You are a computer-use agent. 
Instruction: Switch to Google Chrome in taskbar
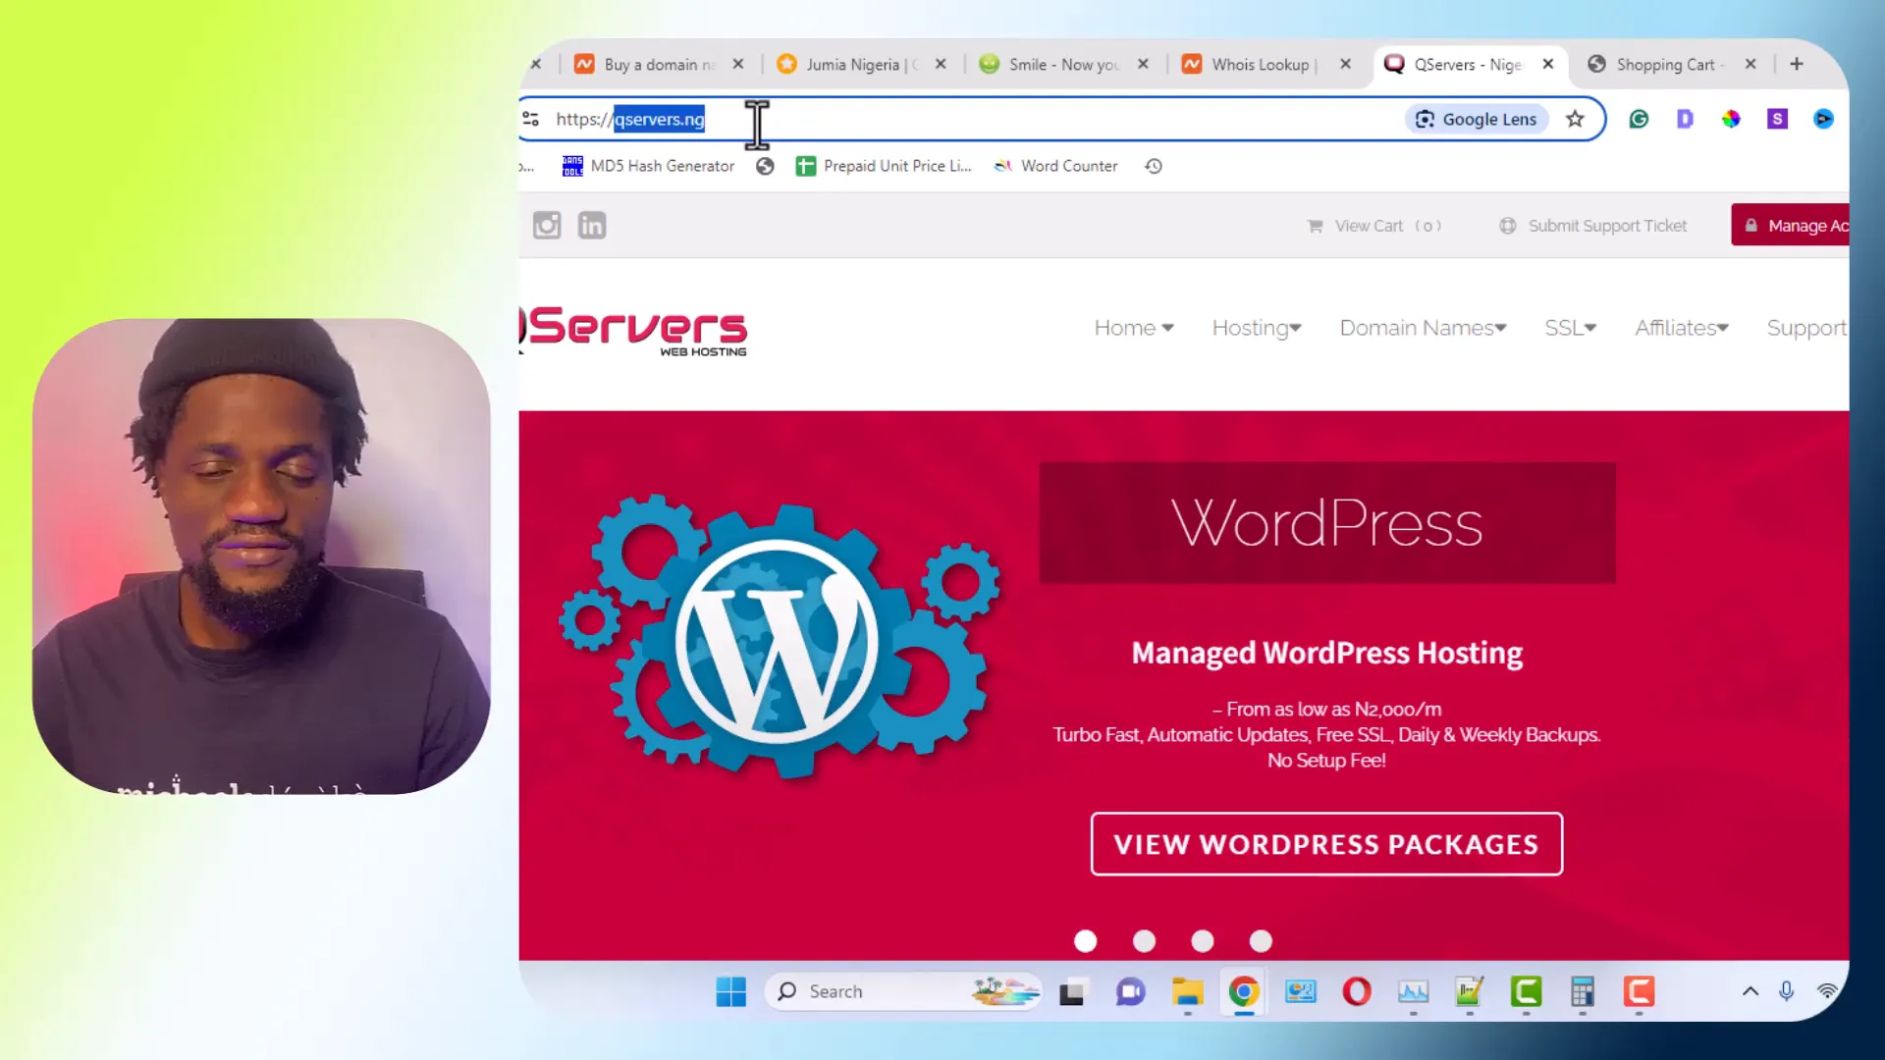click(x=1244, y=992)
